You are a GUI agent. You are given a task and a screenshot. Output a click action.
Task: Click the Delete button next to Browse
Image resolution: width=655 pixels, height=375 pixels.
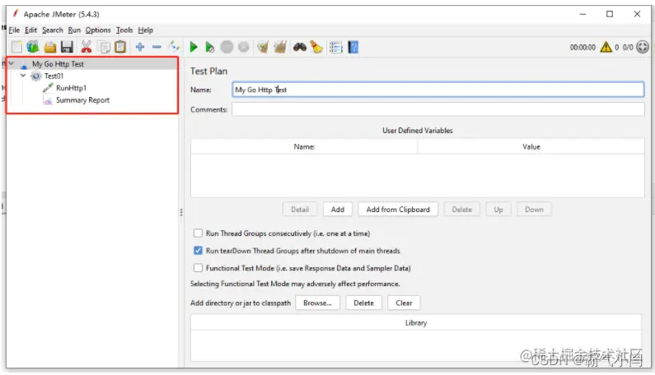364,303
